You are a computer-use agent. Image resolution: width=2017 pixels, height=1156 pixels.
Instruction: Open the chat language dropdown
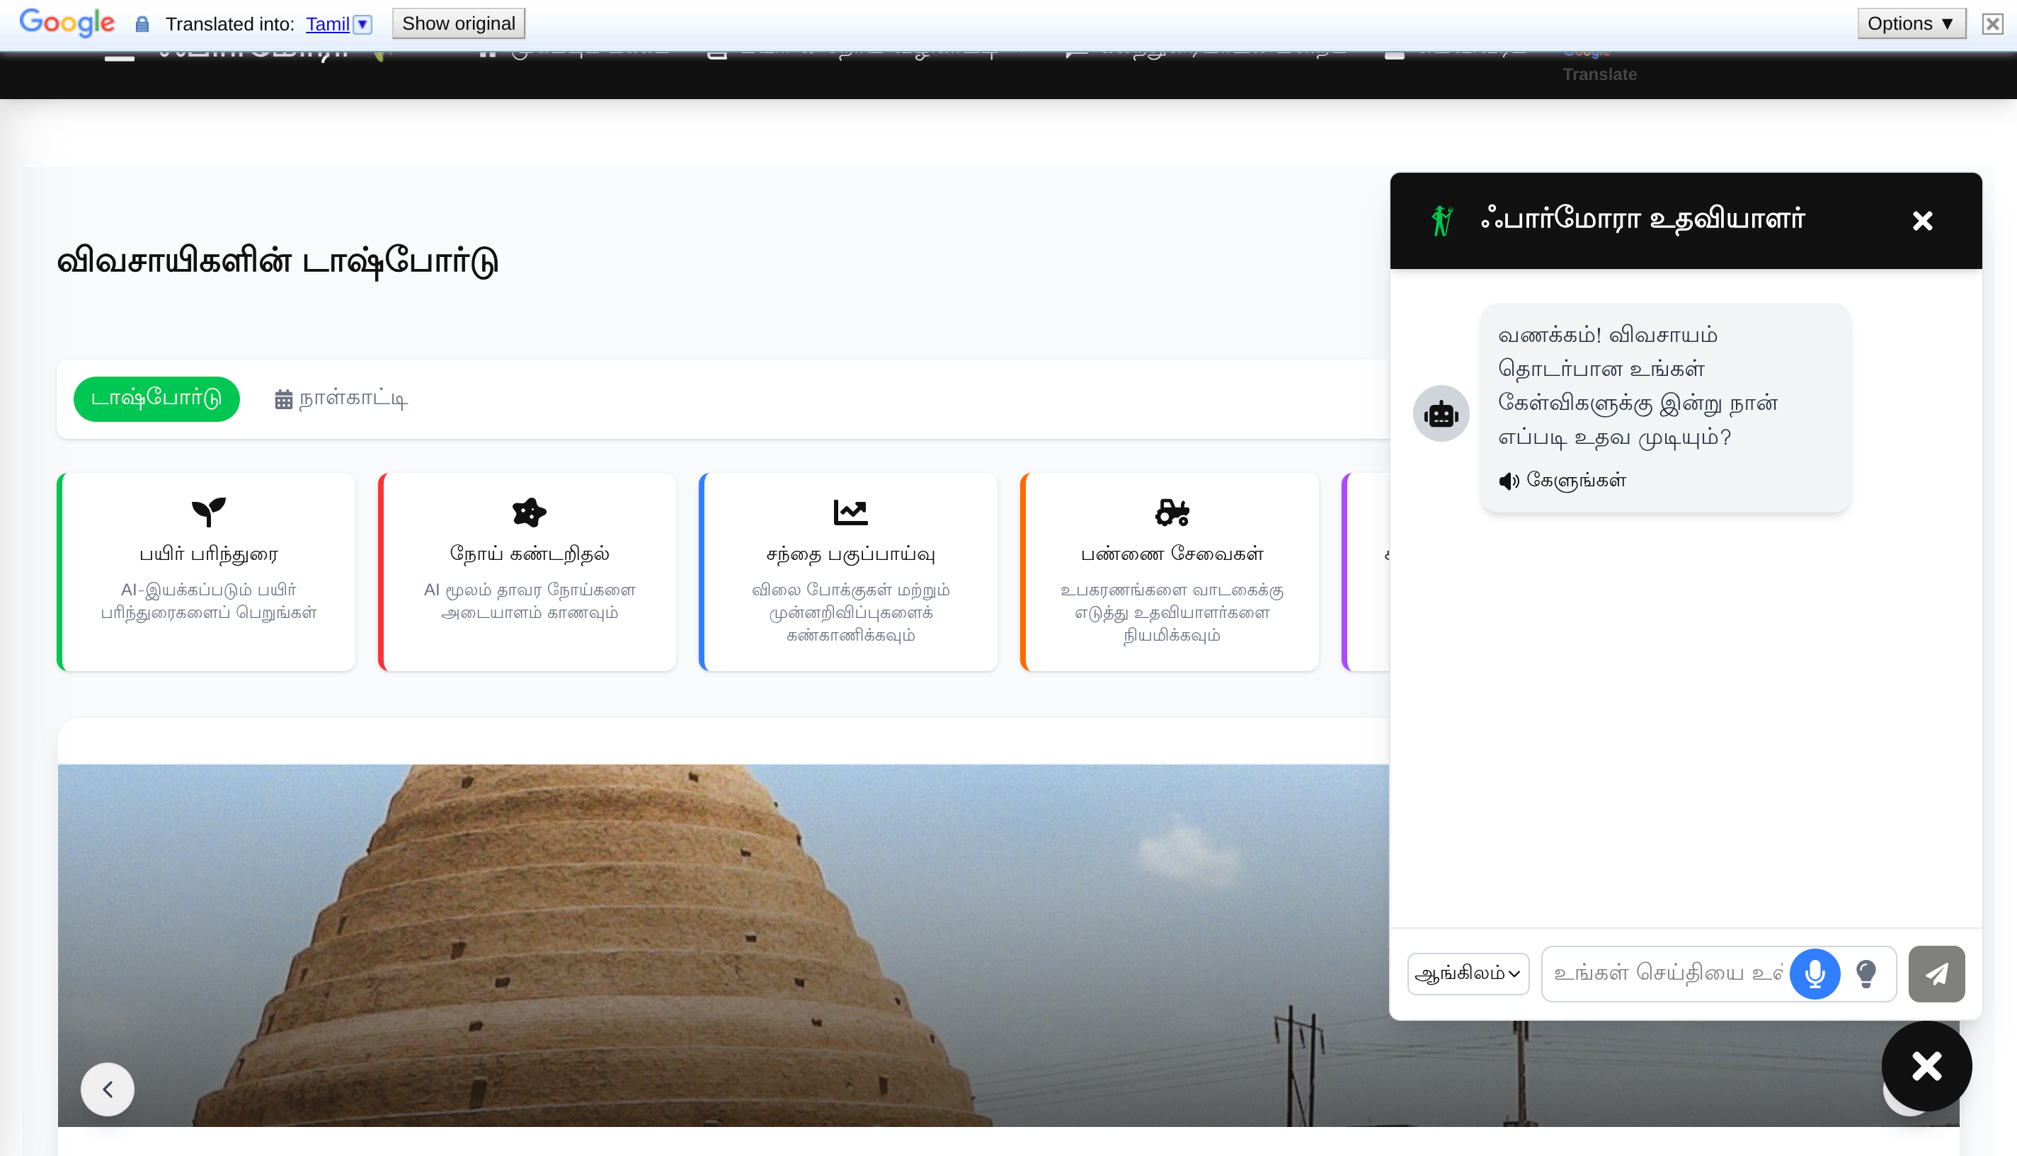[x=1468, y=973]
